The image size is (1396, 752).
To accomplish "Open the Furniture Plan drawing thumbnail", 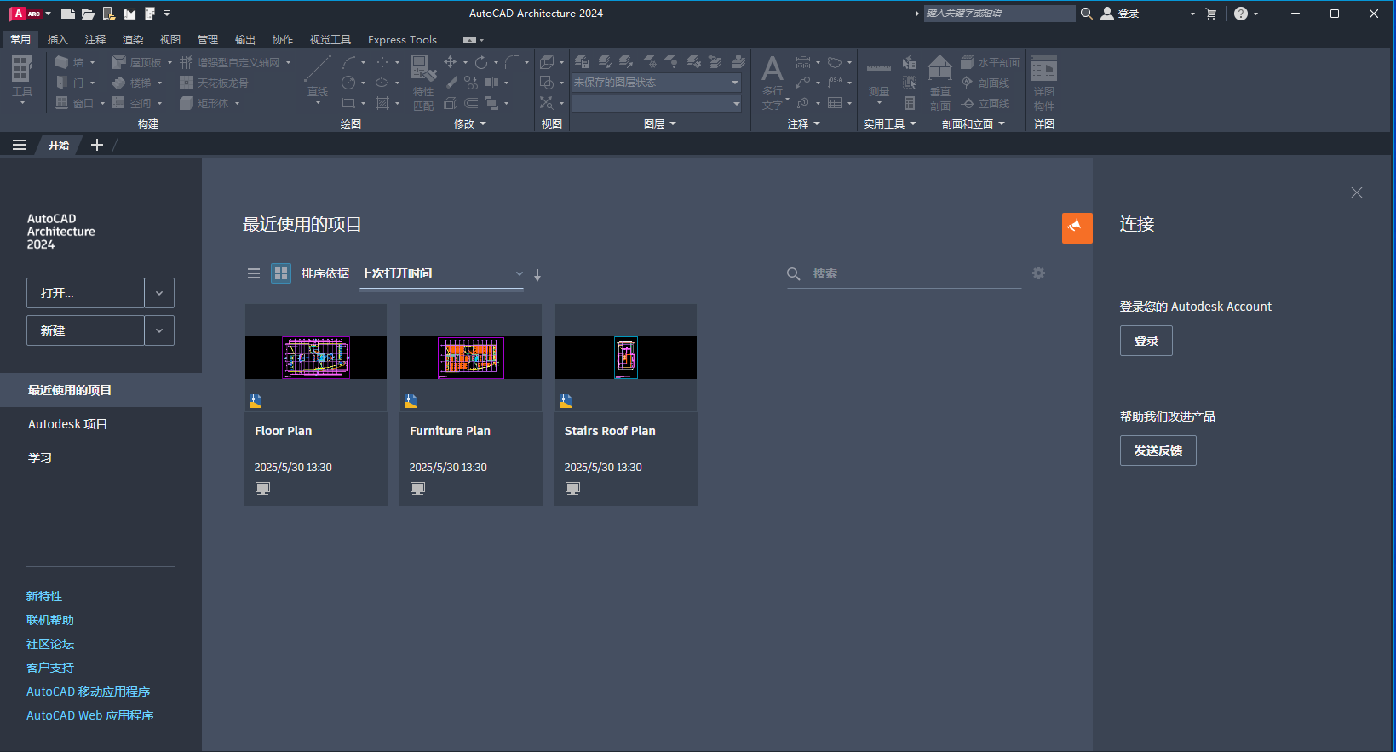I will (471, 358).
